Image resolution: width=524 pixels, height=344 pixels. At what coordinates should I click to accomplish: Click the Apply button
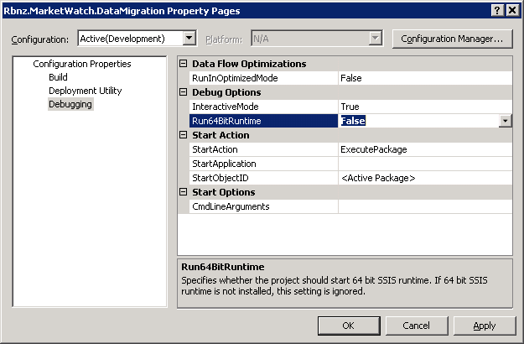click(485, 326)
